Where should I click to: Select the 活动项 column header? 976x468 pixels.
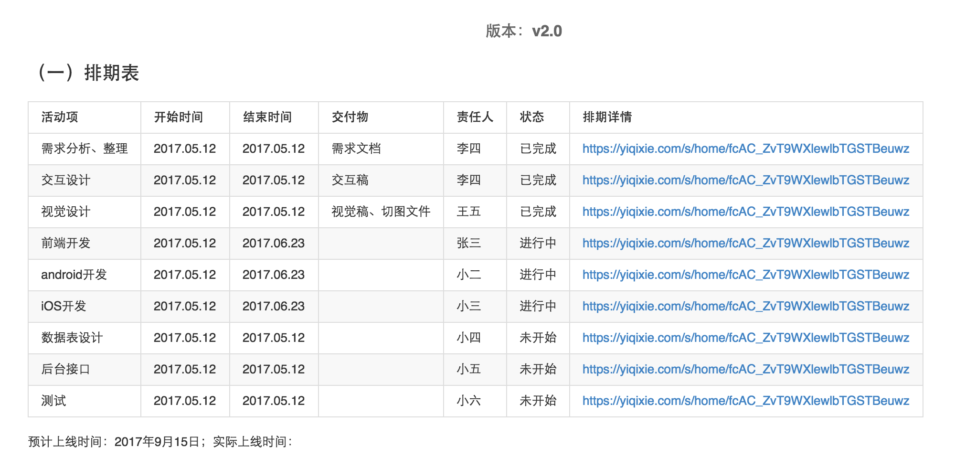tap(58, 117)
